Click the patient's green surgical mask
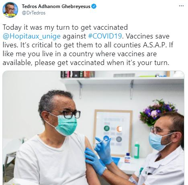188x185 pixels. pyautogui.click(x=65, y=125)
